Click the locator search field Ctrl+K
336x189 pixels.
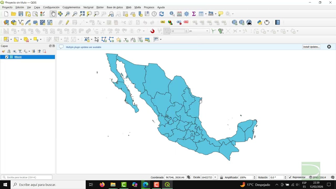[27, 177]
